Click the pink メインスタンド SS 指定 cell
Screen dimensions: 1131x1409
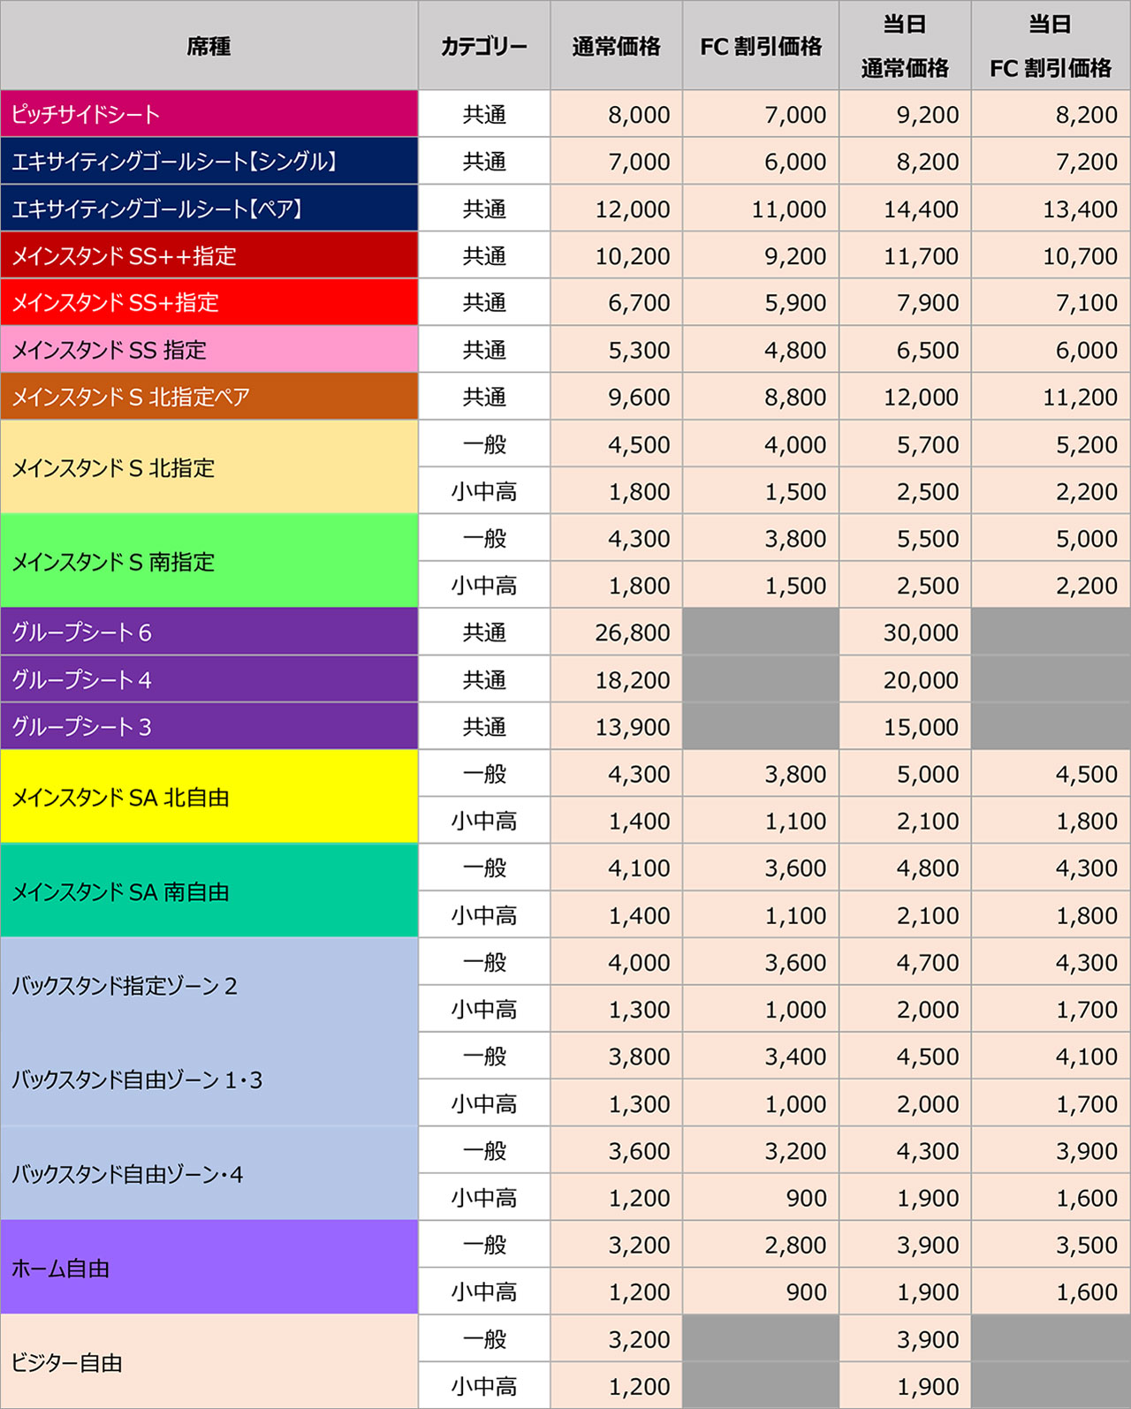(209, 350)
